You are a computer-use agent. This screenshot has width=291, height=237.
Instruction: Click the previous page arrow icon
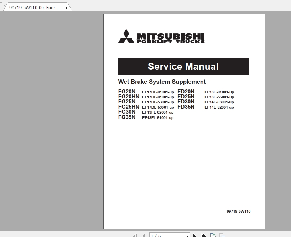(x=144, y=235)
